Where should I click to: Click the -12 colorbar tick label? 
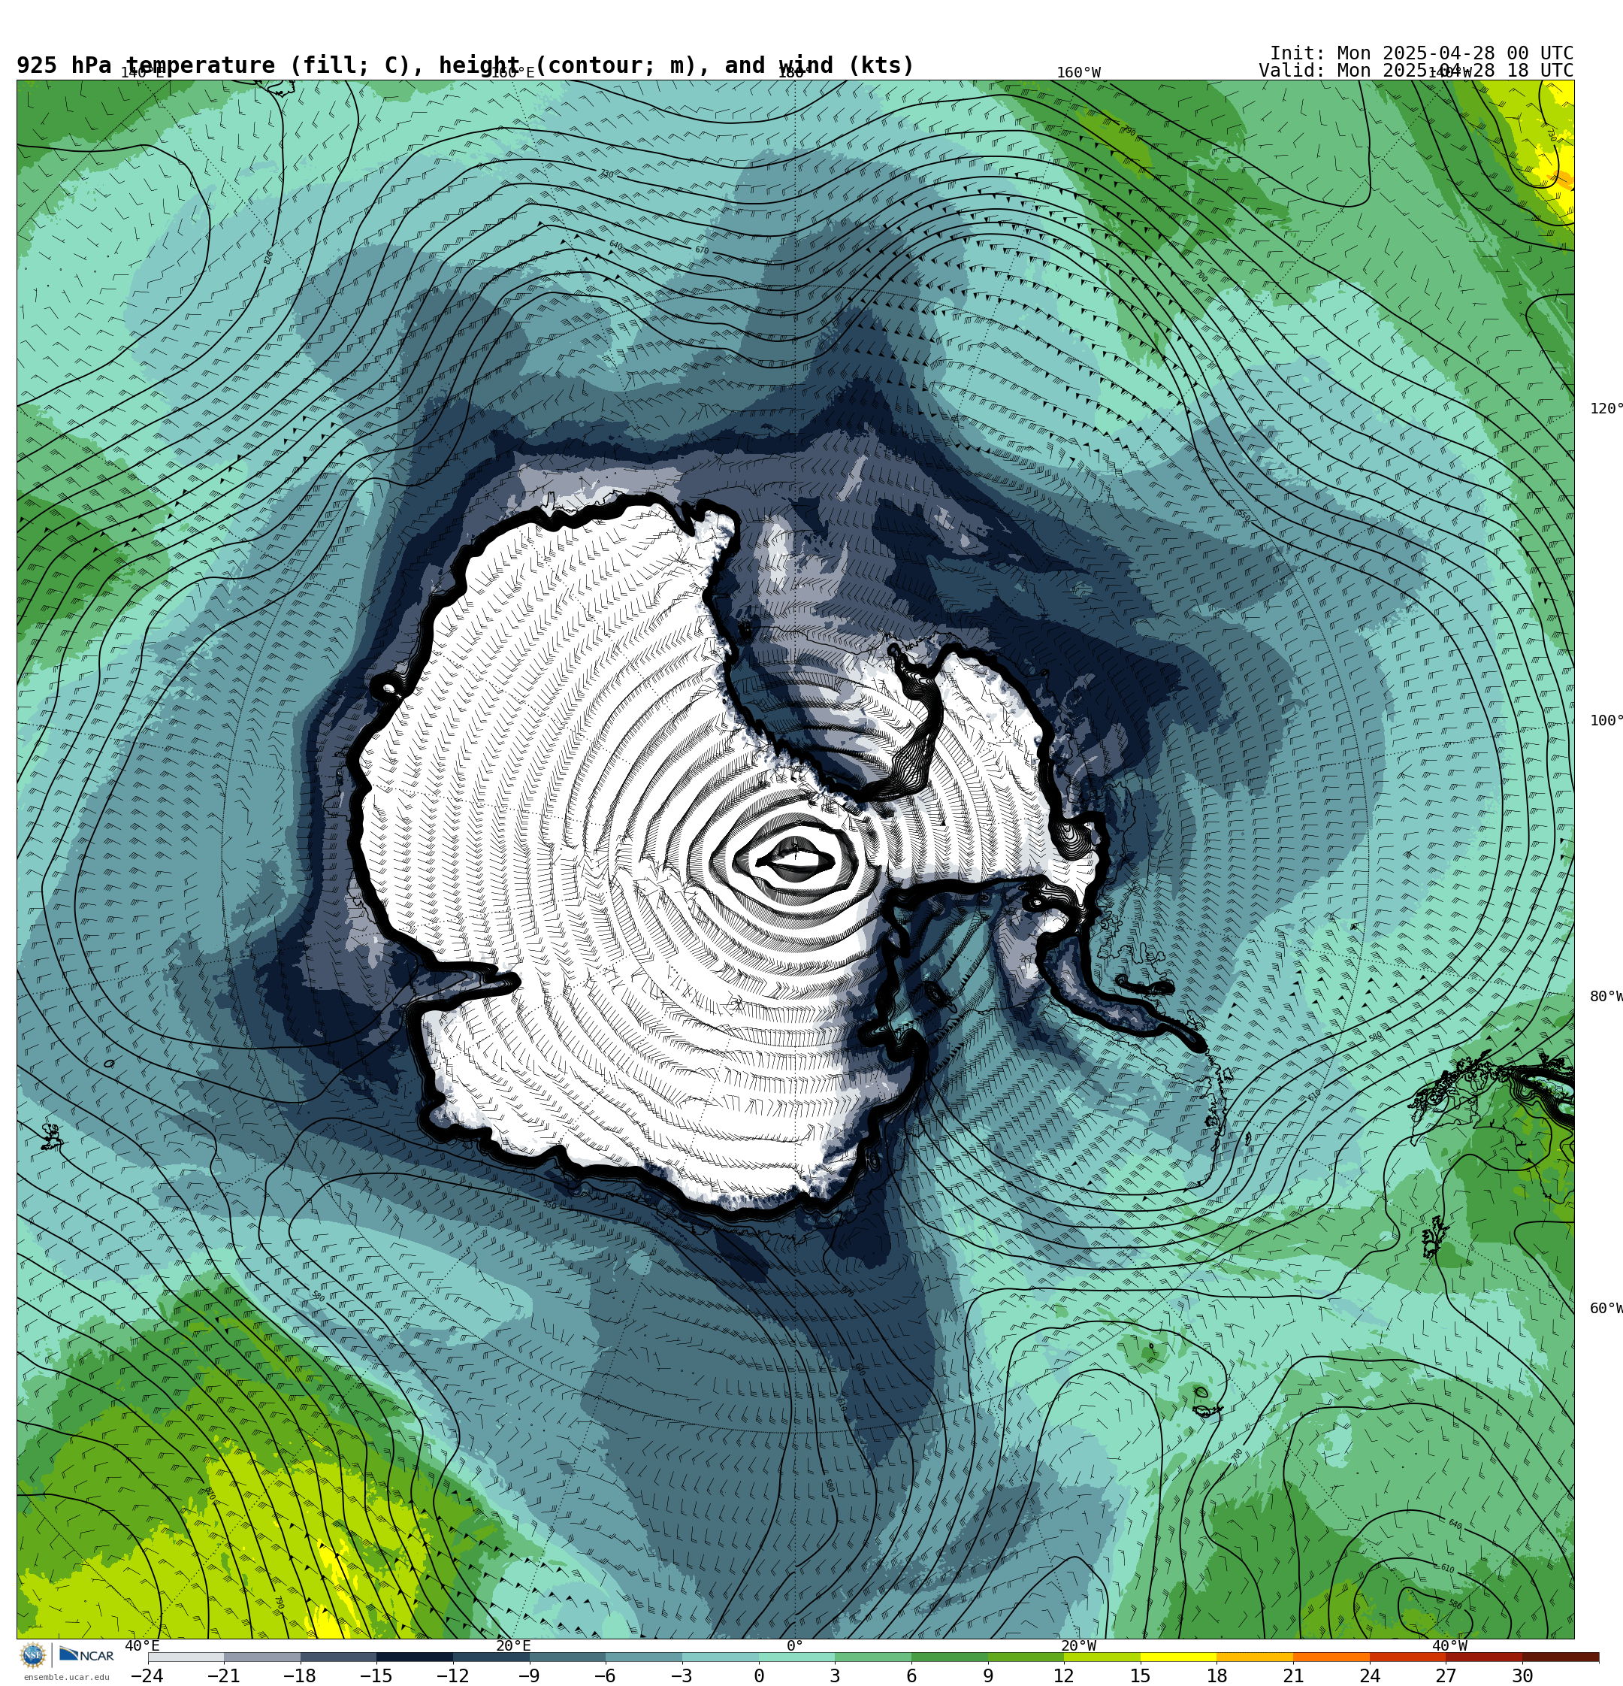tap(452, 1675)
